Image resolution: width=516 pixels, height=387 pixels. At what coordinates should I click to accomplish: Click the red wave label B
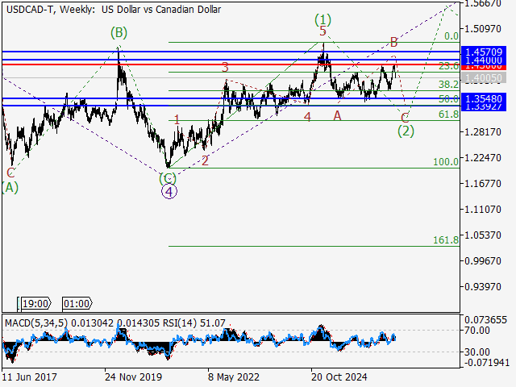(x=394, y=42)
